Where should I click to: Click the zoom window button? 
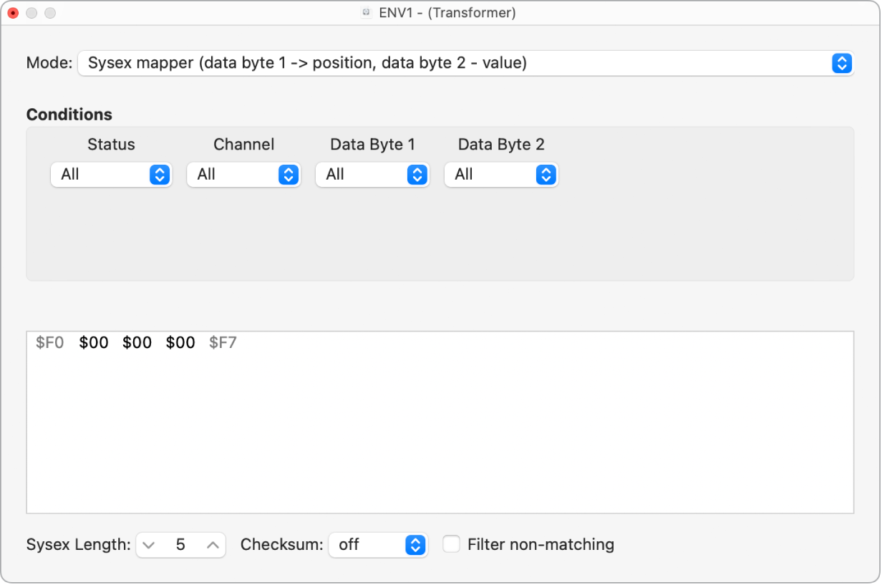50,13
